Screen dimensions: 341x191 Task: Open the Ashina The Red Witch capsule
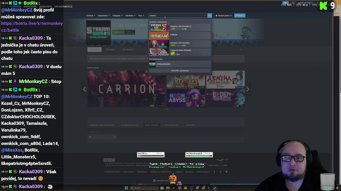tap(225, 79)
